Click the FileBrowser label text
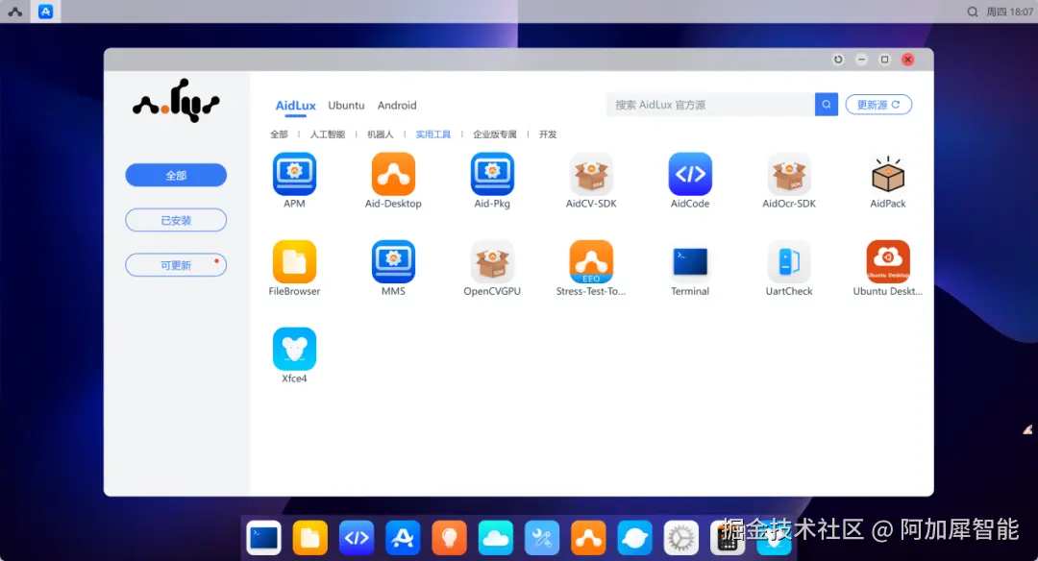 click(295, 291)
